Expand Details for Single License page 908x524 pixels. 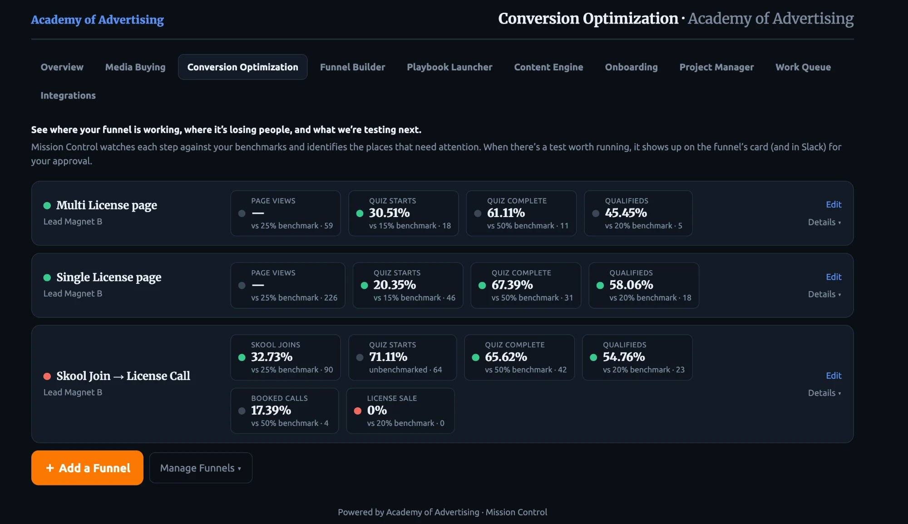[824, 294]
